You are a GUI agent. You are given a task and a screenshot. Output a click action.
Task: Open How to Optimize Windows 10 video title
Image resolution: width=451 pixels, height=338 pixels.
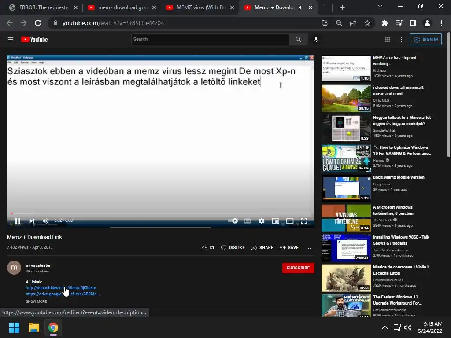point(402,151)
